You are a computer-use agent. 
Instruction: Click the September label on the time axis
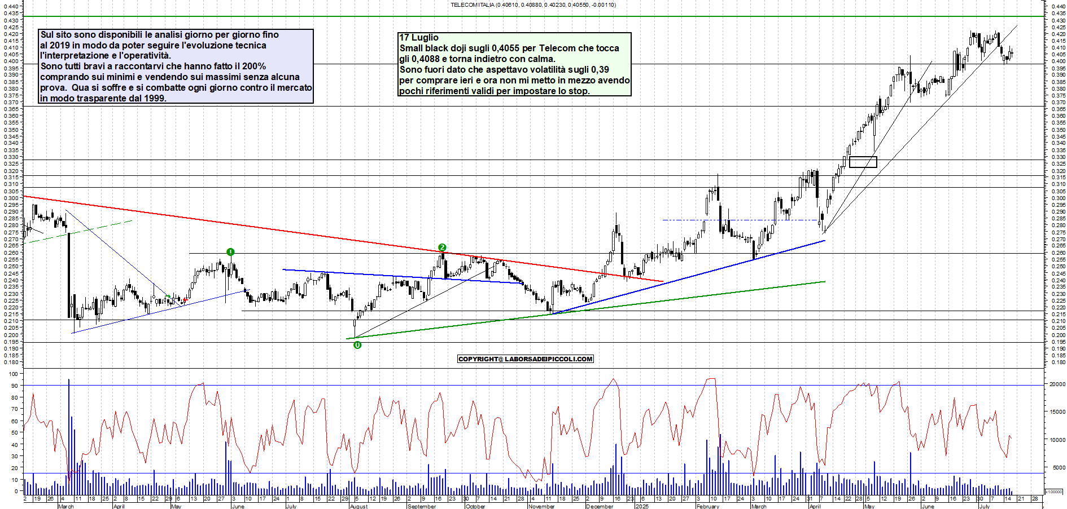point(422,506)
